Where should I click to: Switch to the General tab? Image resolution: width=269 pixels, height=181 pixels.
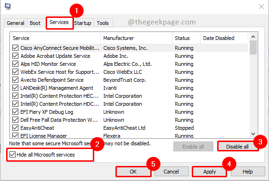[x=16, y=23]
